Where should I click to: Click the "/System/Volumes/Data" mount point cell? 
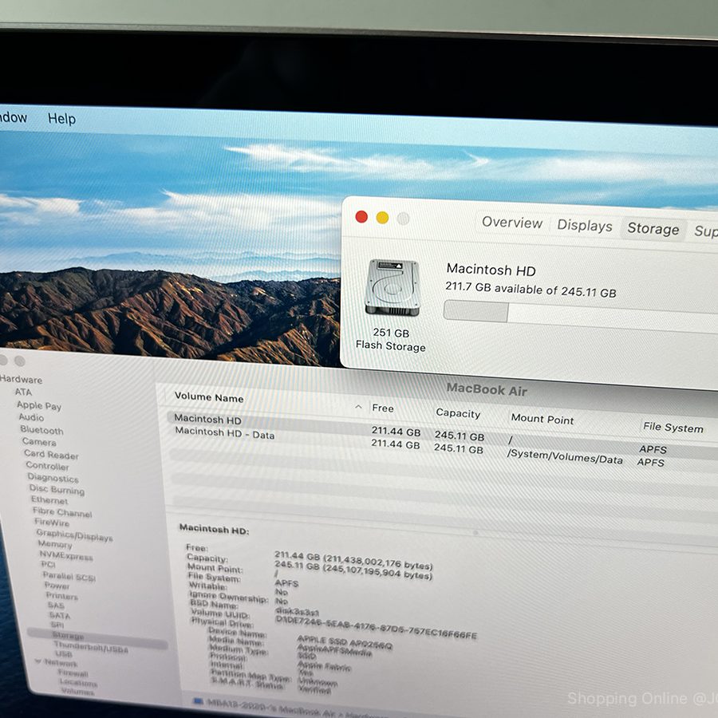pyautogui.click(x=565, y=456)
